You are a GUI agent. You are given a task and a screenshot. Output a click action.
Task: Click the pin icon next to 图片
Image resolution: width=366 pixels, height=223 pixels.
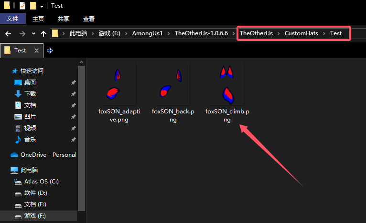[x=73, y=117]
